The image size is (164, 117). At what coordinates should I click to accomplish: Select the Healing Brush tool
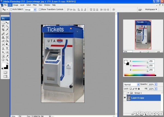(3, 34)
